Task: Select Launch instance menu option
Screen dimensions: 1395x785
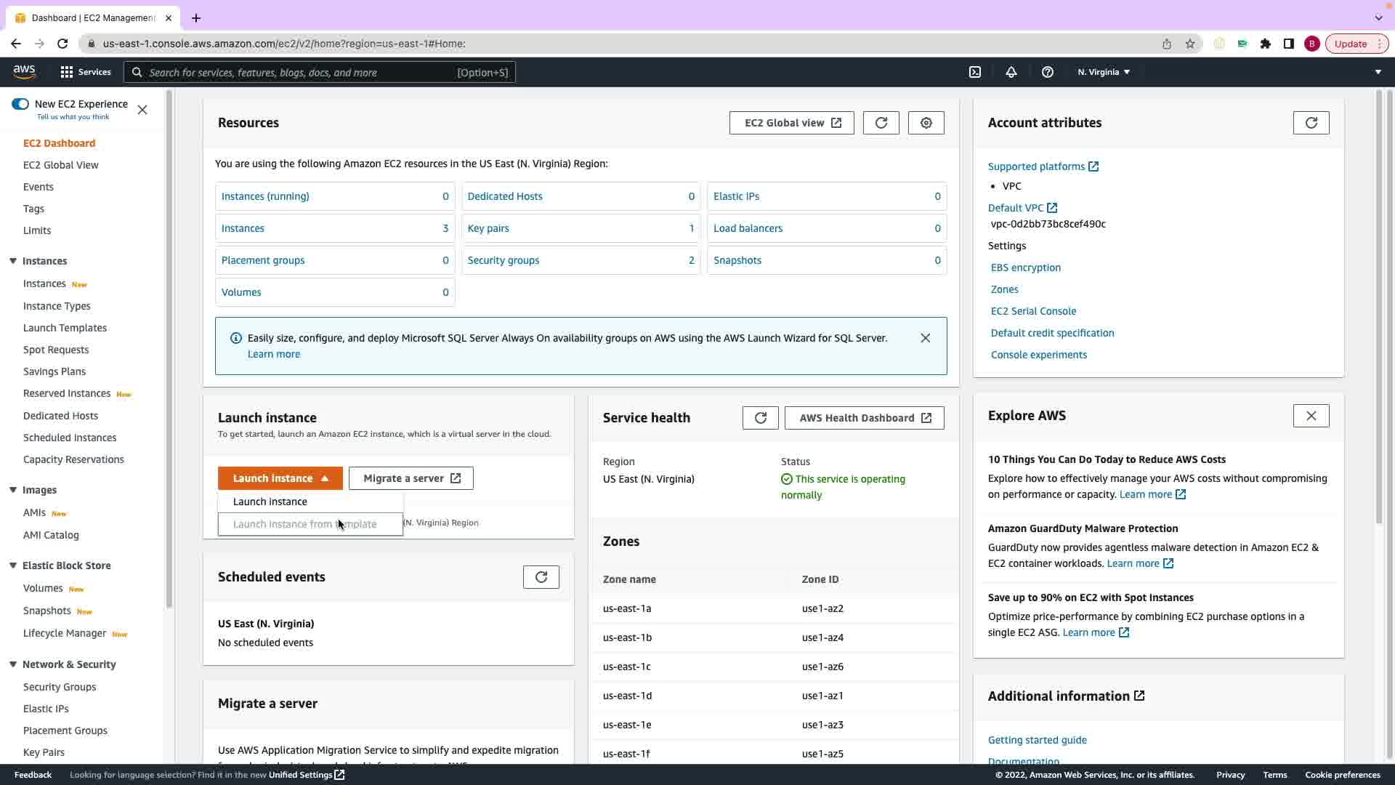Action: click(x=270, y=502)
